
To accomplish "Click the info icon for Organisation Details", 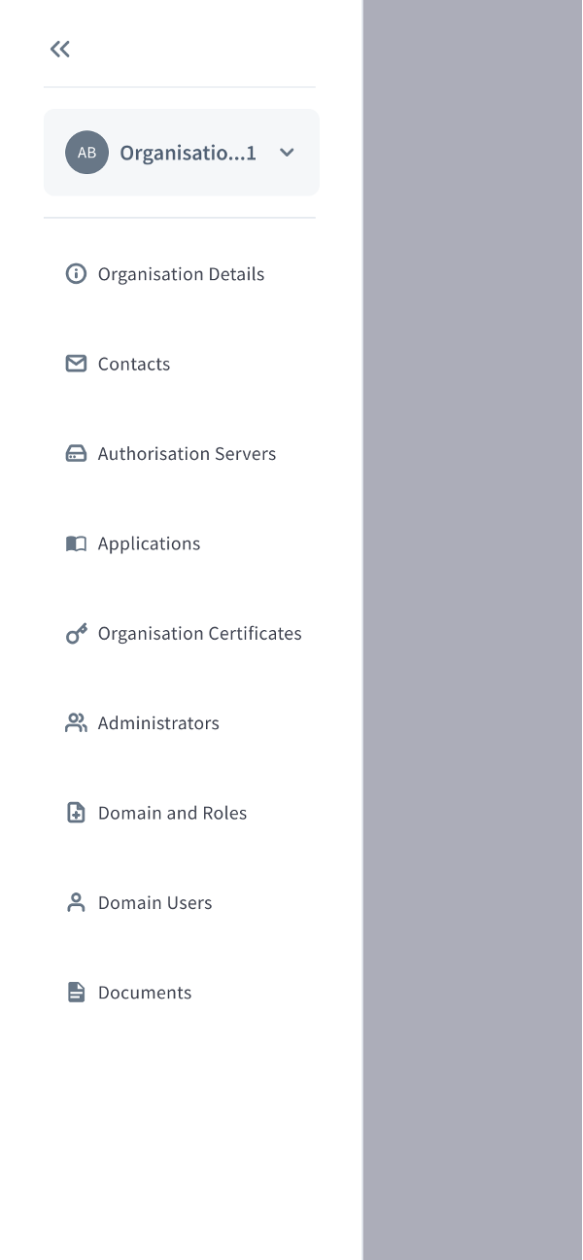I will coord(76,274).
